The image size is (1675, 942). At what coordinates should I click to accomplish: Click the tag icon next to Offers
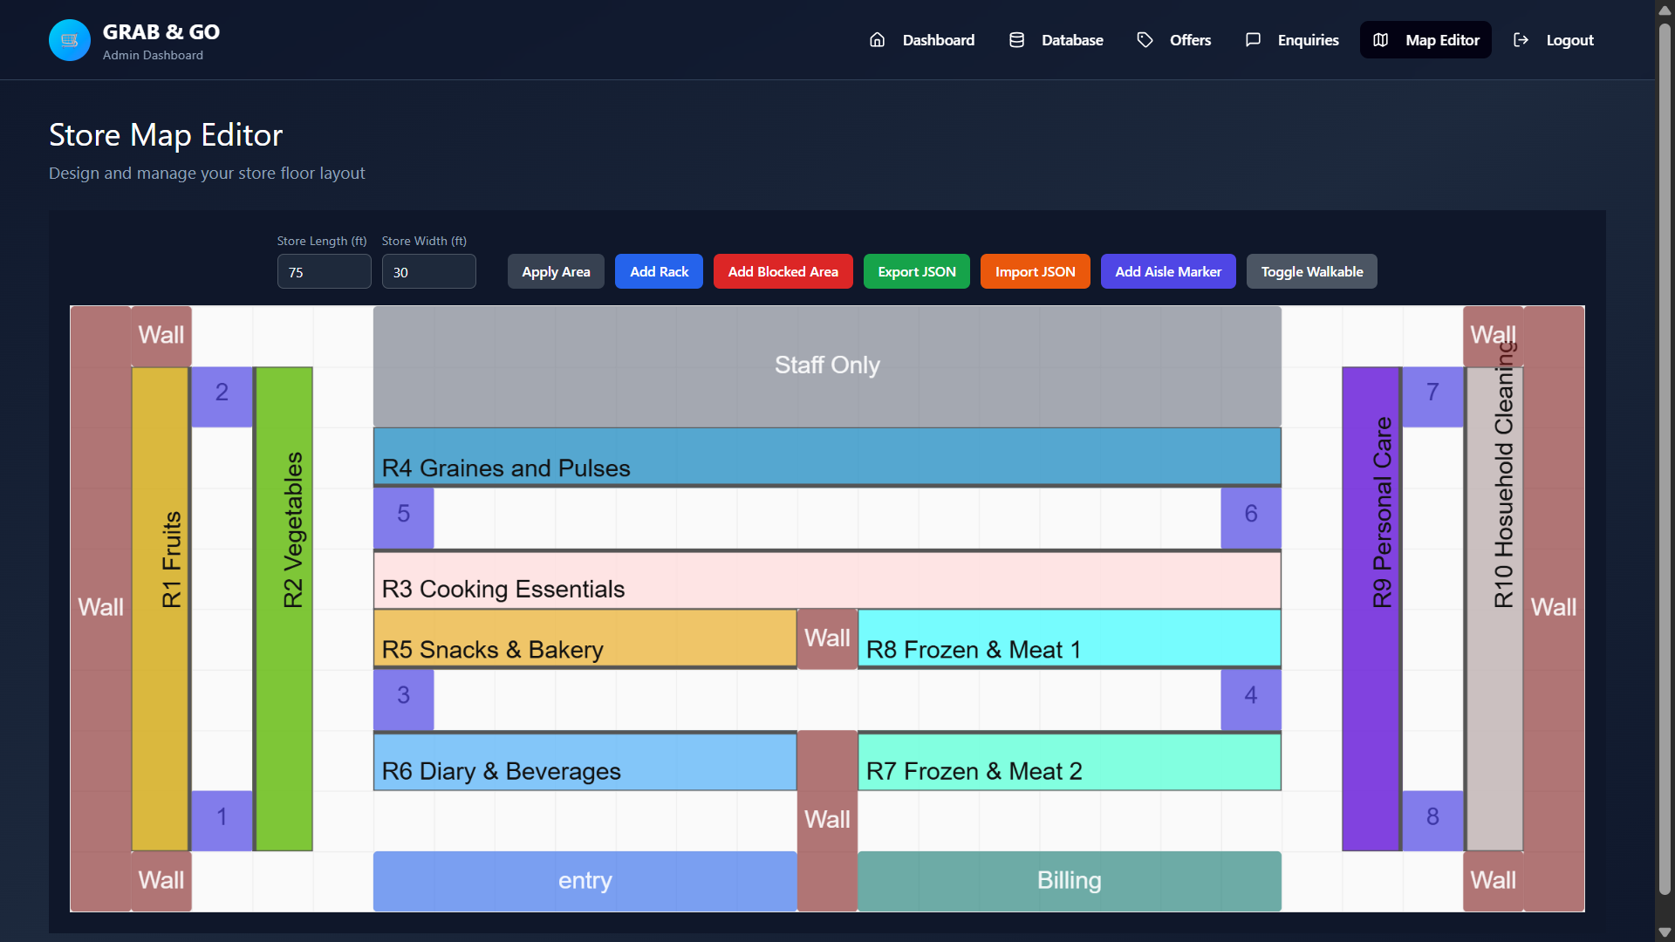1145,40
